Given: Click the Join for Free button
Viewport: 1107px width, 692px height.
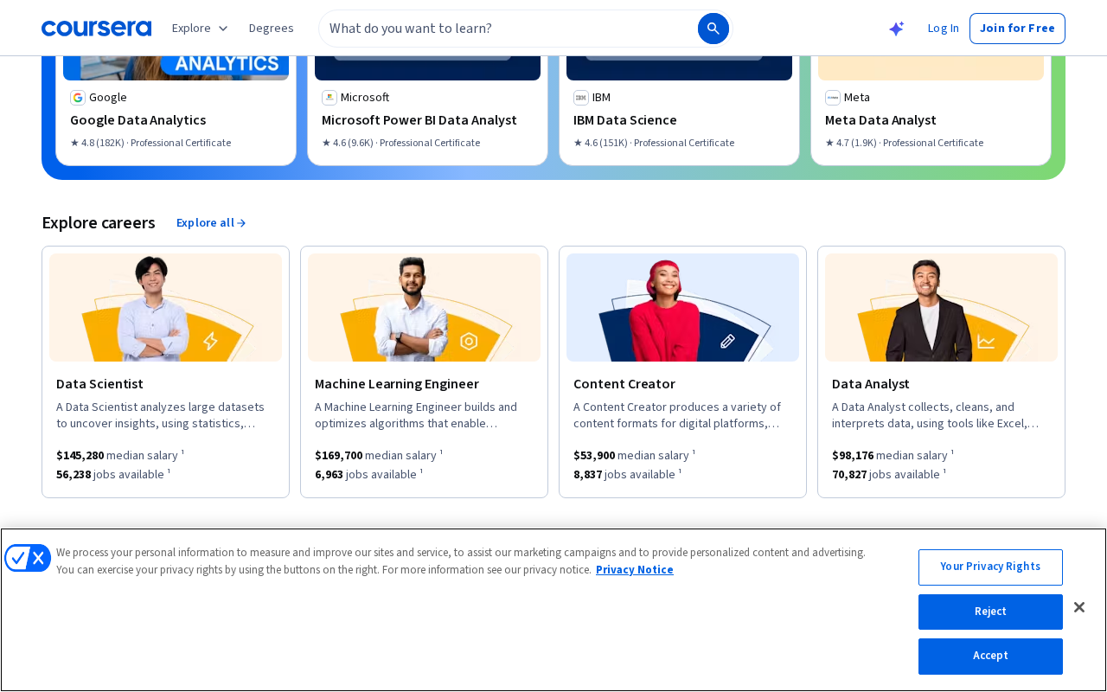Looking at the screenshot, I should click(x=1017, y=29).
